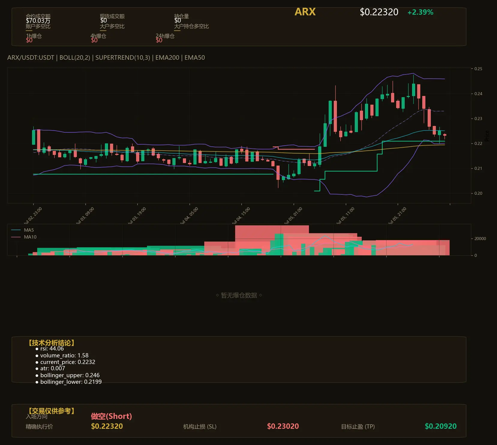Click the 暂无爆仓数据 no-data message
The height and width of the screenshot is (445, 497).
[239, 296]
